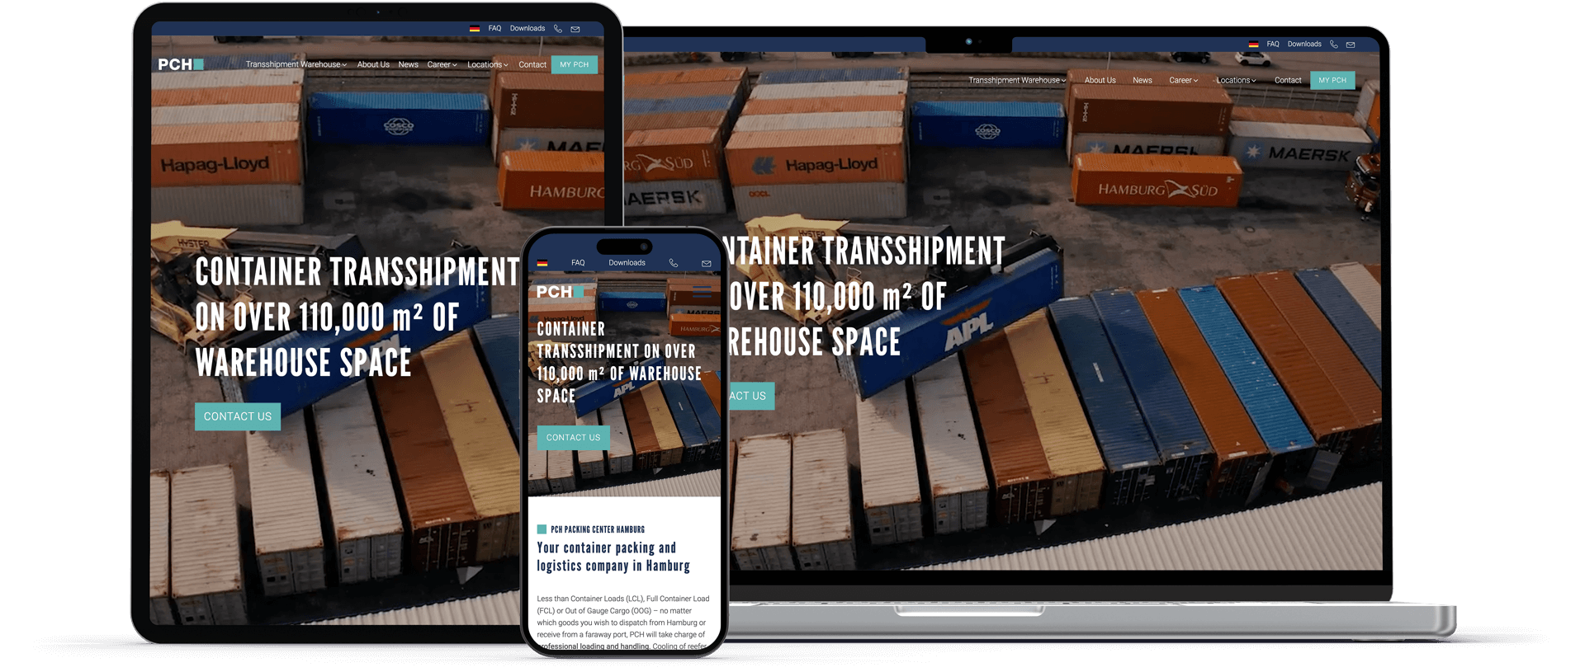Open the Downloads link on the tablet
This screenshot has width=1585, height=672.
pyautogui.click(x=528, y=29)
